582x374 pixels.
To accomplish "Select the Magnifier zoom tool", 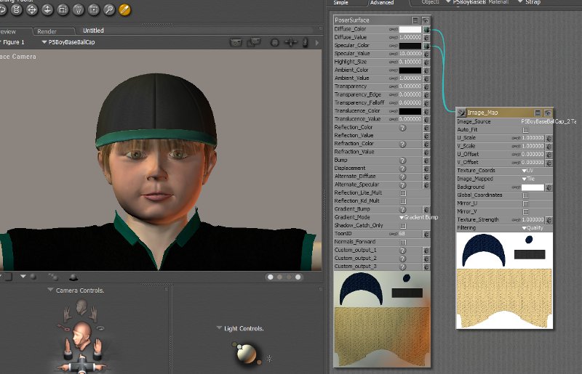I will tap(109, 10).
